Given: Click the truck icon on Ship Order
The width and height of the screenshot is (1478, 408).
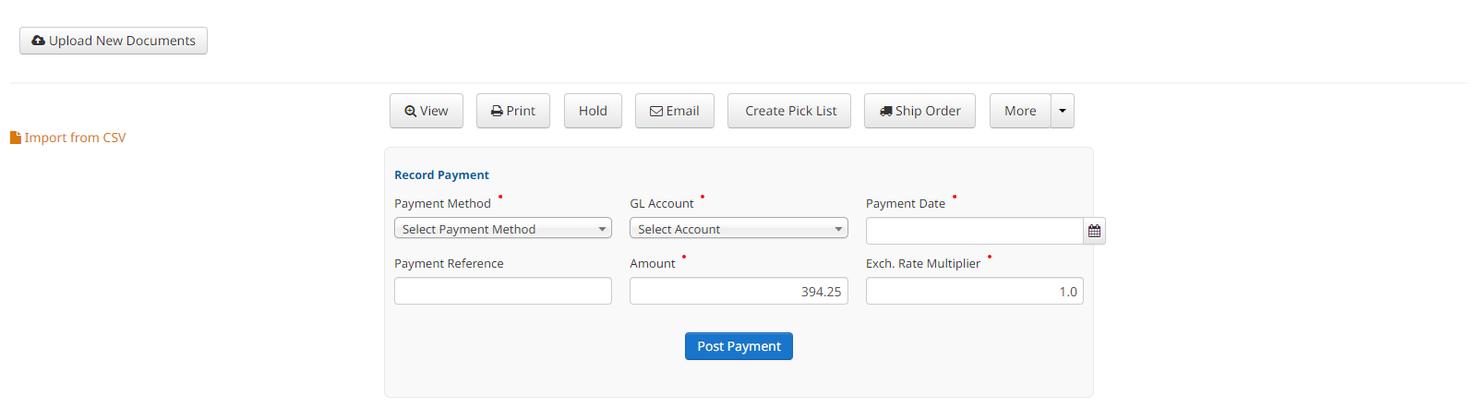Looking at the screenshot, I should click(886, 111).
